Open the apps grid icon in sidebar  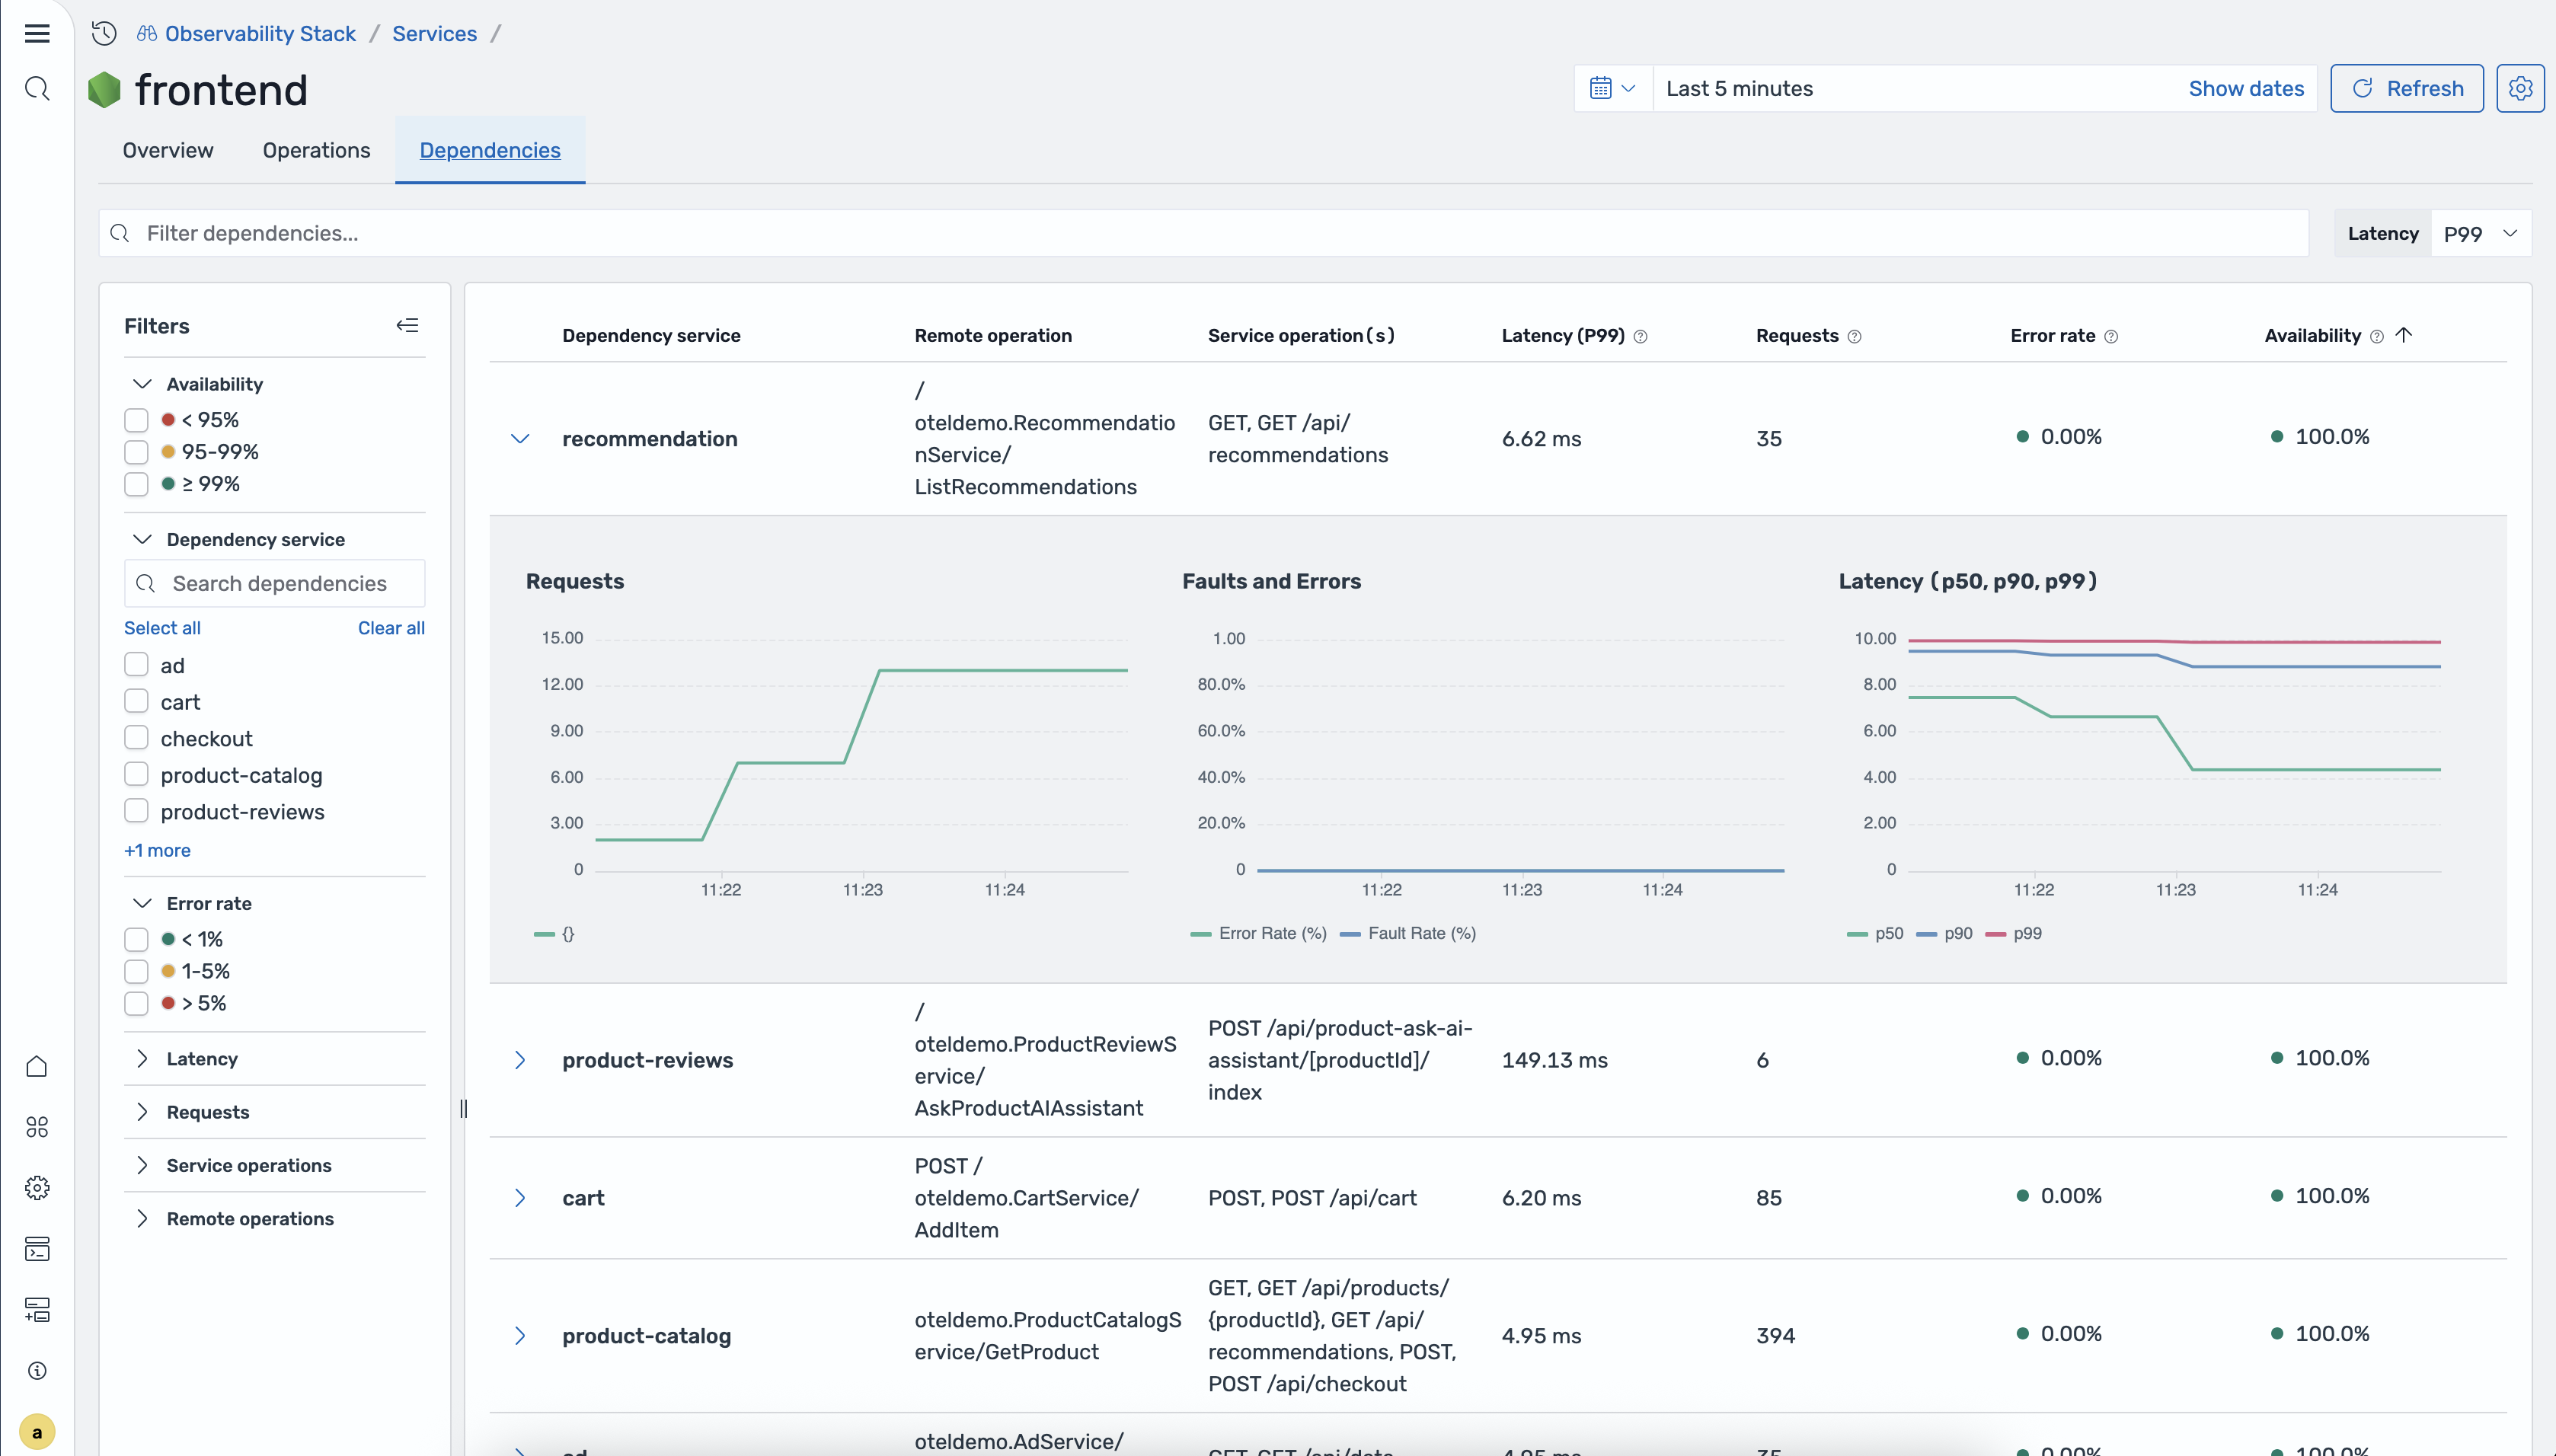pos(37,1126)
